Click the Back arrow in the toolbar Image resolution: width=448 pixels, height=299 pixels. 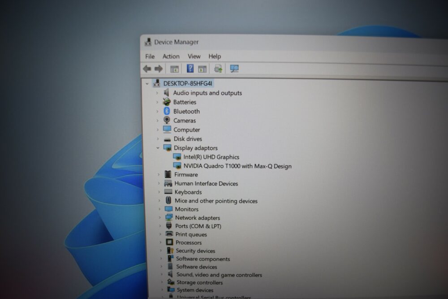(147, 69)
